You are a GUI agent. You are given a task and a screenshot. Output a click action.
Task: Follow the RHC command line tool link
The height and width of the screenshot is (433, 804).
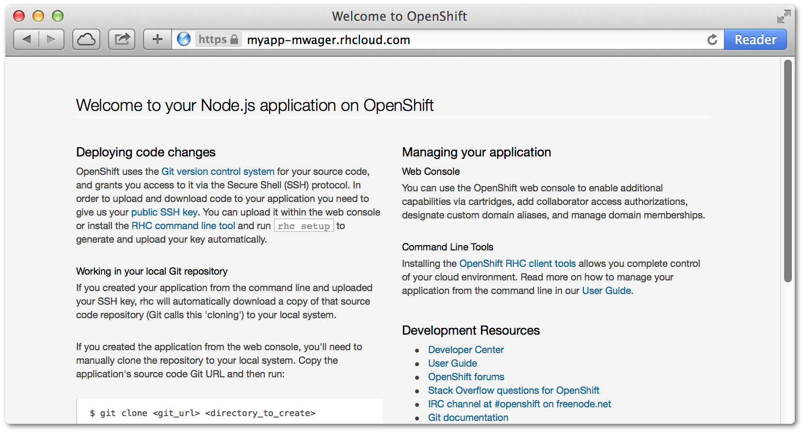pyautogui.click(x=183, y=226)
